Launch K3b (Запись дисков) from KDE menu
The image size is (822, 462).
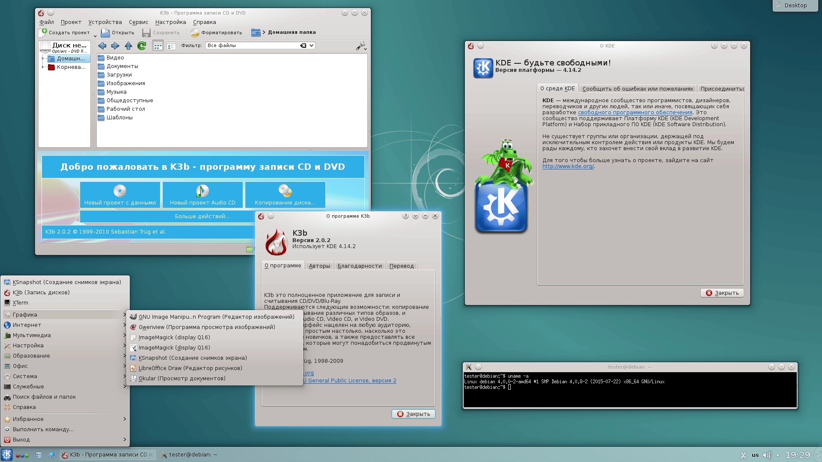point(65,293)
